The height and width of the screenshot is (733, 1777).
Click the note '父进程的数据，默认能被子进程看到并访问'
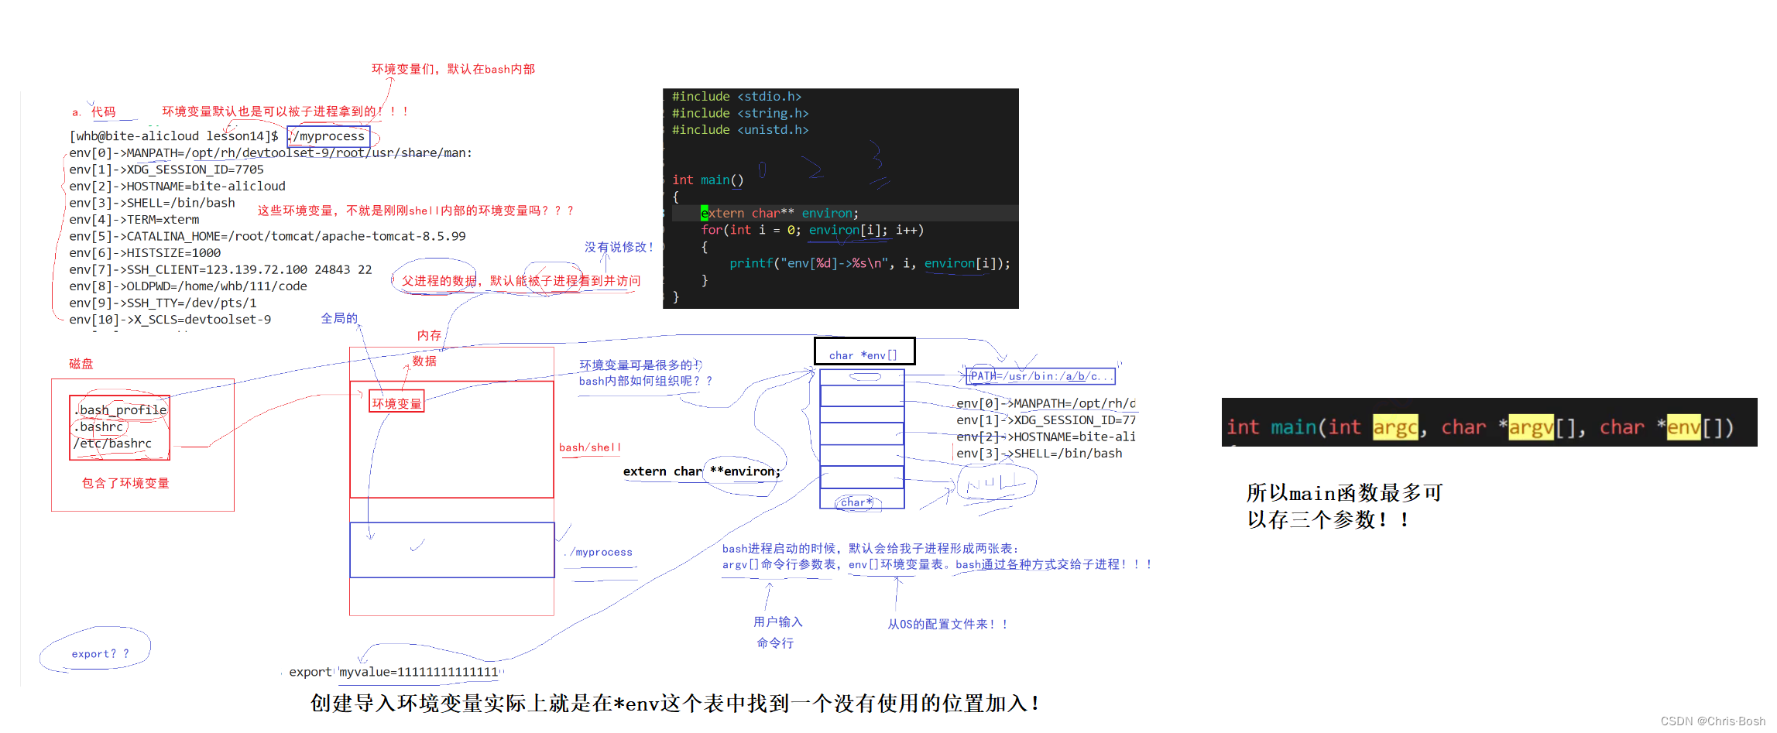pos(520,281)
